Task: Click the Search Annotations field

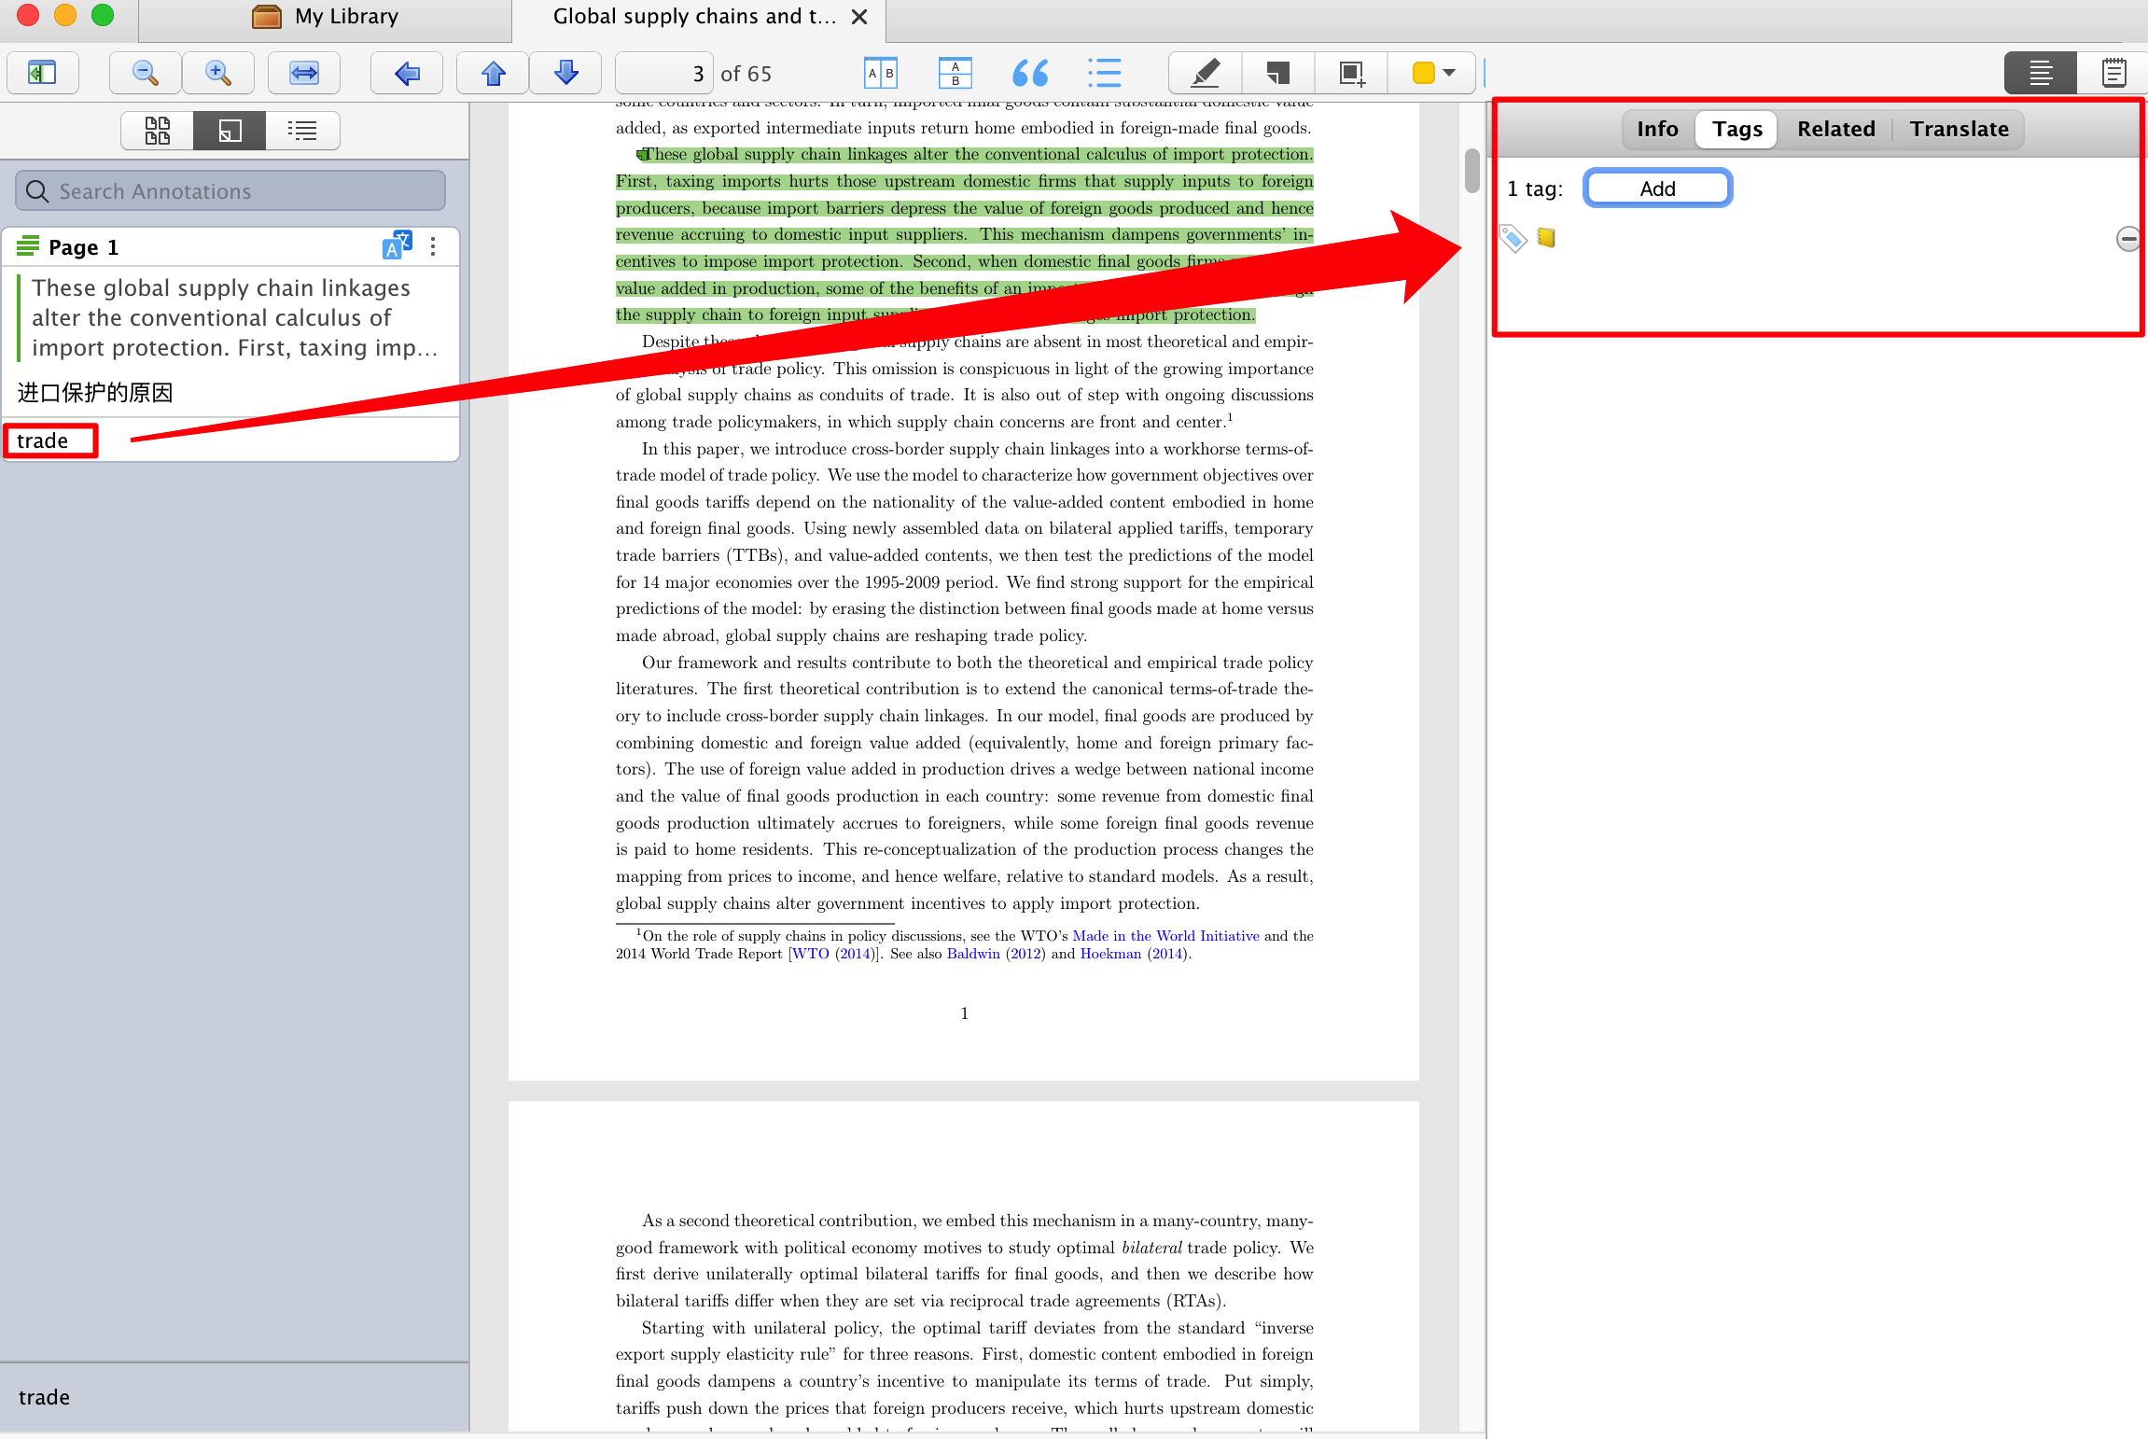Action: click(x=229, y=190)
